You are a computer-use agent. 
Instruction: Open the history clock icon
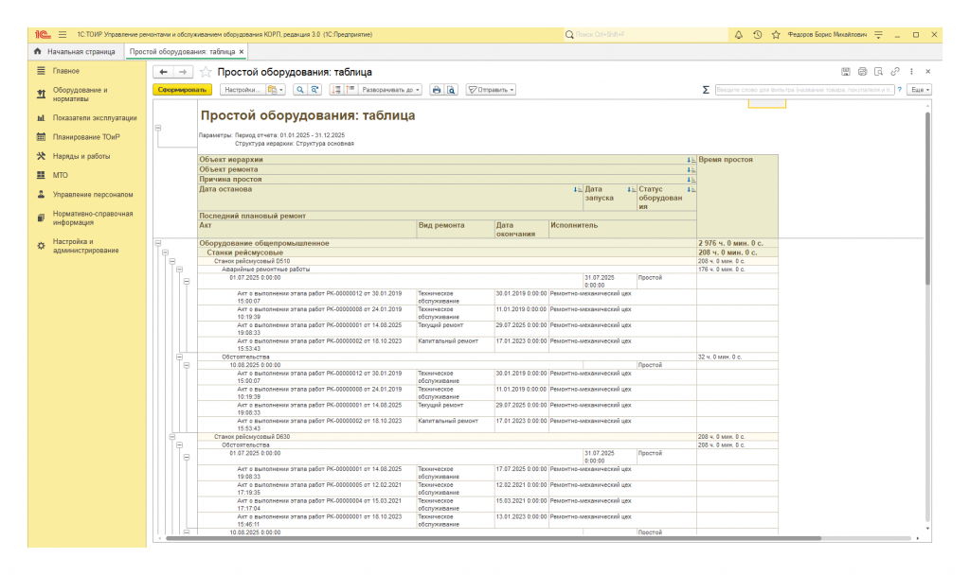point(757,35)
